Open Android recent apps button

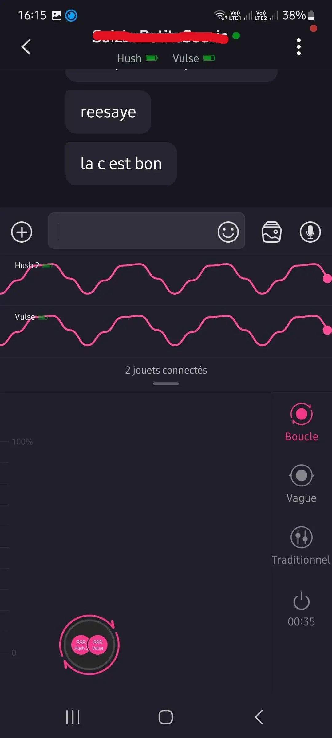coord(73,717)
